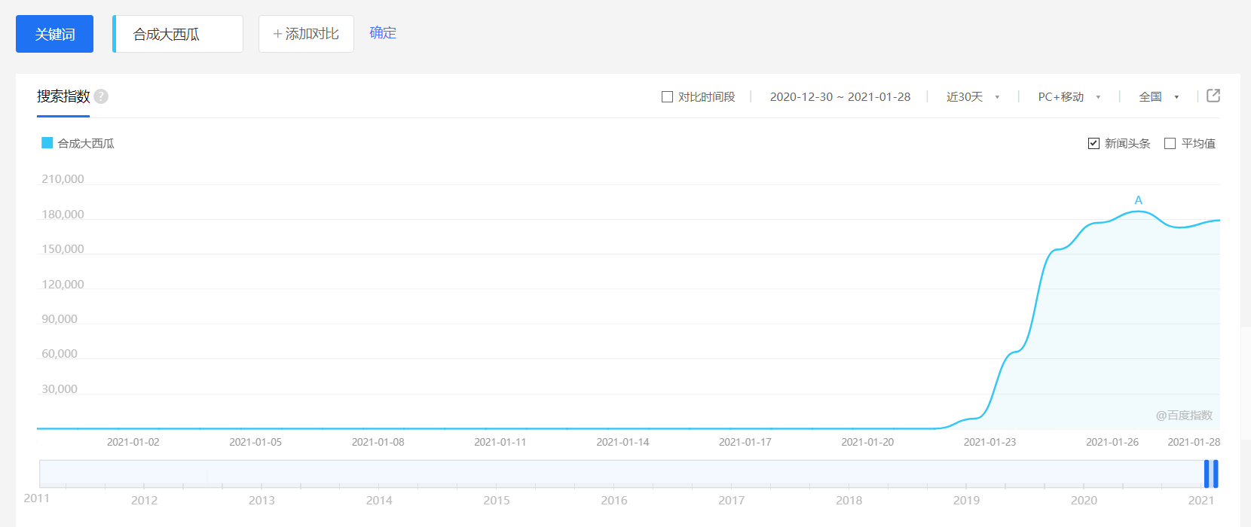Enable the 对比时间段 checkbox
This screenshot has height=527, width=1251.
click(x=667, y=96)
